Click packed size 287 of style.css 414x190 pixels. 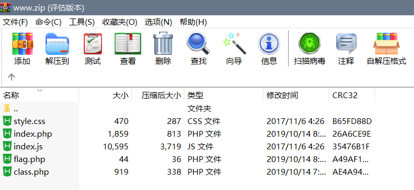point(174,121)
